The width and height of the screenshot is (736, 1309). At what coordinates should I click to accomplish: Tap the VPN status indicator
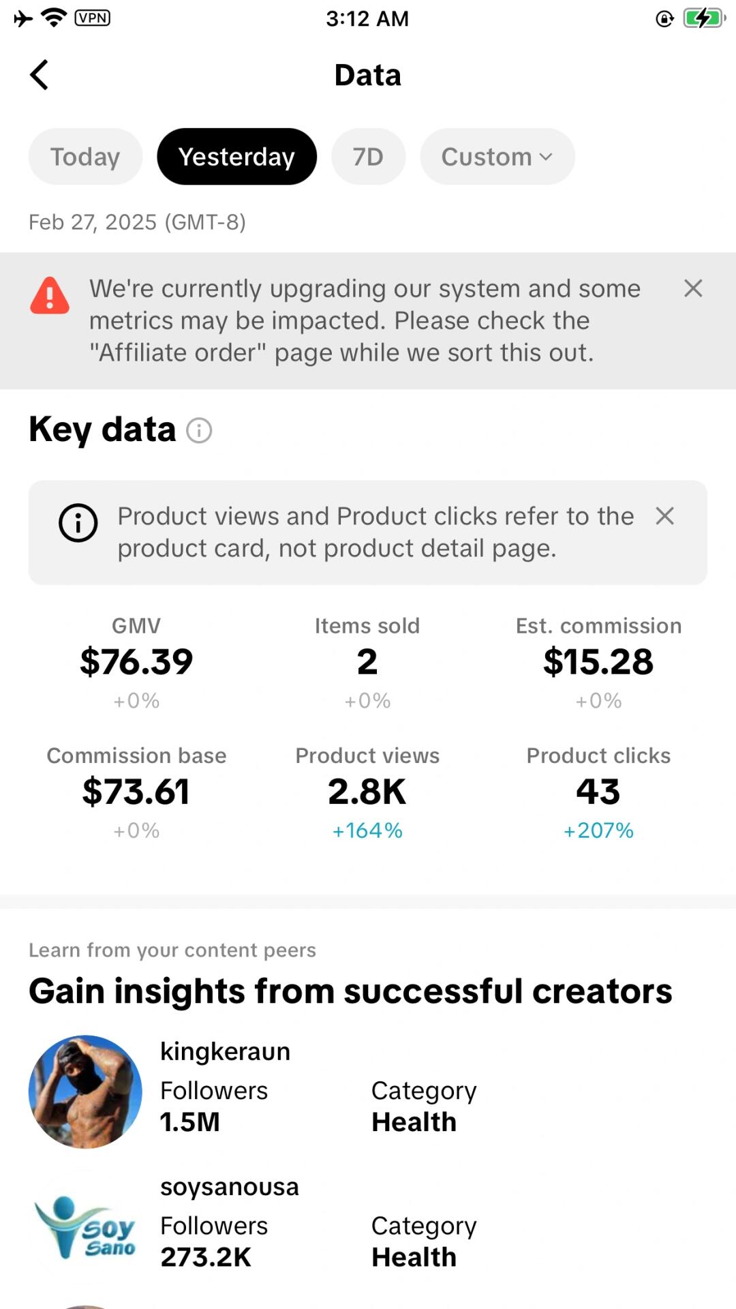(x=92, y=18)
